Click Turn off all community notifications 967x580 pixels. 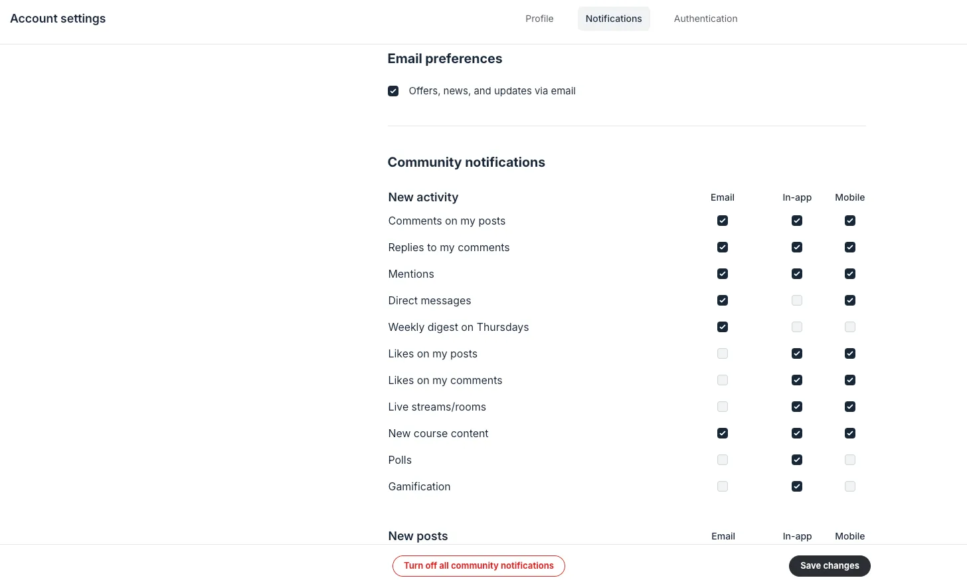pyautogui.click(x=479, y=565)
